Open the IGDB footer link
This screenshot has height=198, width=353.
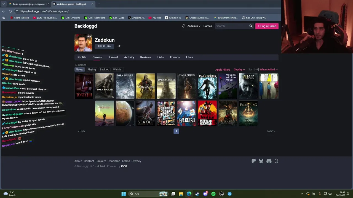pyautogui.click(x=124, y=166)
